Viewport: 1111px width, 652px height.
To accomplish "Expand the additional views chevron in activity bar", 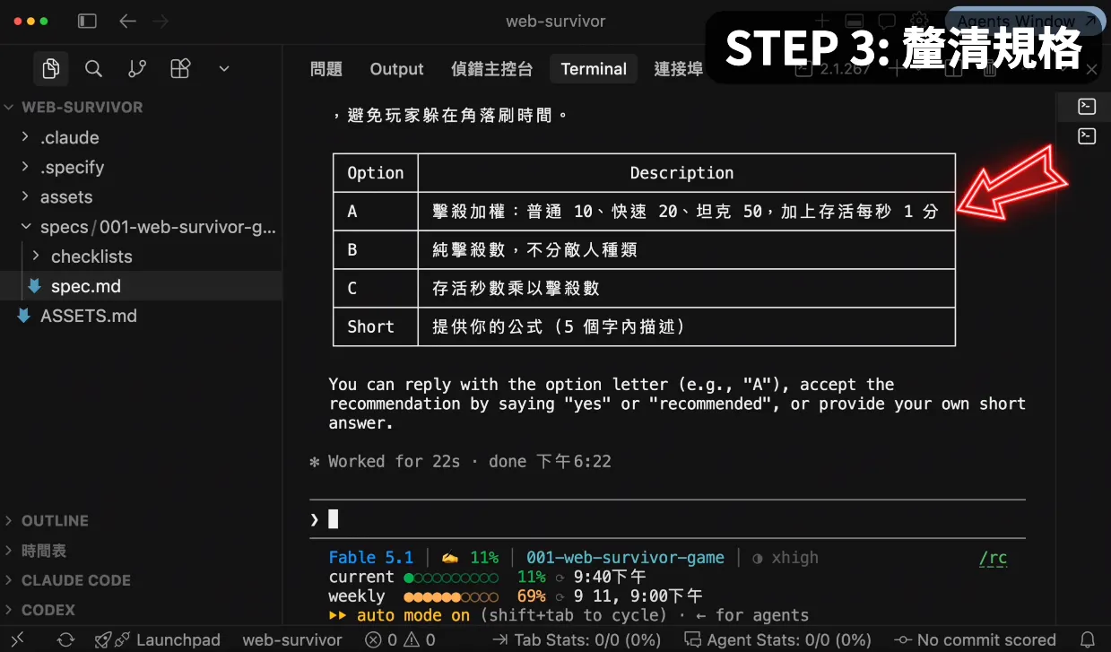I will click(224, 68).
